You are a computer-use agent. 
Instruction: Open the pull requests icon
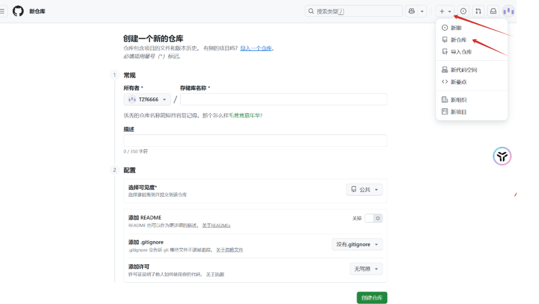coord(478,11)
